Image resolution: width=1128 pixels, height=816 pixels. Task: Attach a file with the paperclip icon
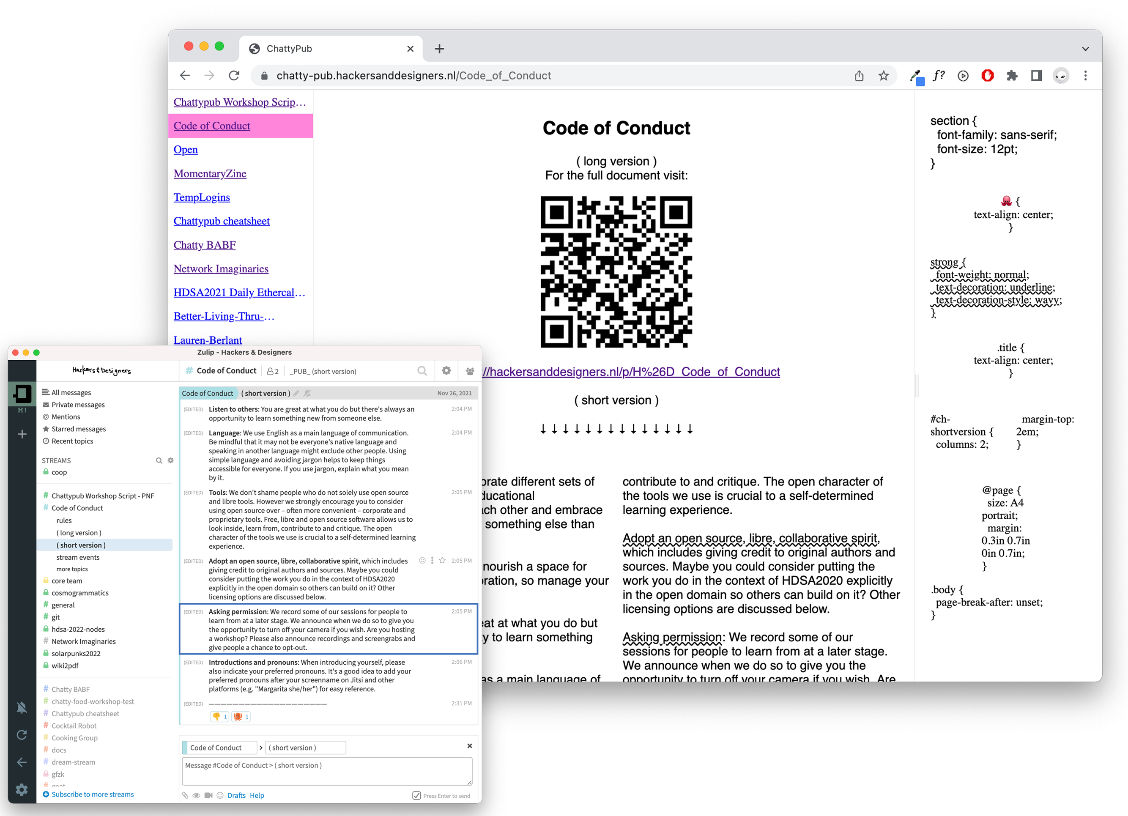coord(186,795)
